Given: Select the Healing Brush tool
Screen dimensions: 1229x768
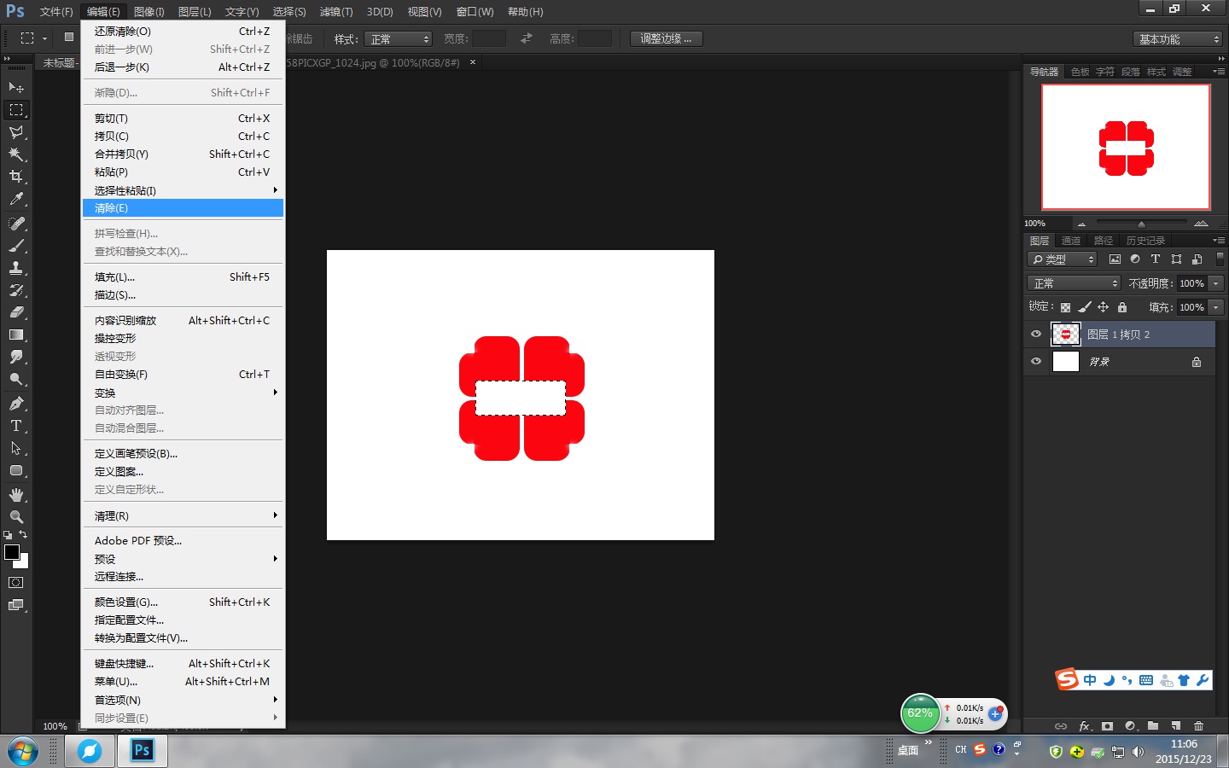Looking at the screenshot, I should 16,224.
